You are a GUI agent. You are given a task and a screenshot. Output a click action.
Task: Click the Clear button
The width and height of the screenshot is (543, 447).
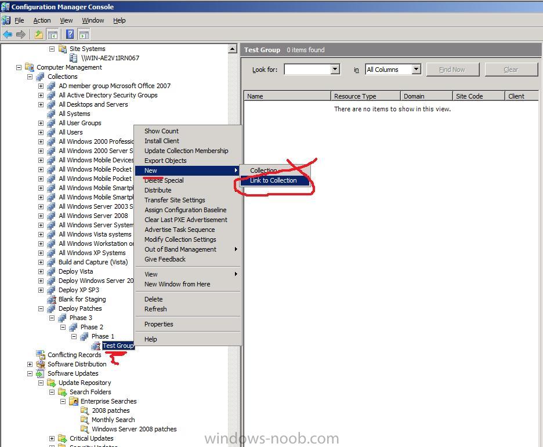[x=511, y=70]
